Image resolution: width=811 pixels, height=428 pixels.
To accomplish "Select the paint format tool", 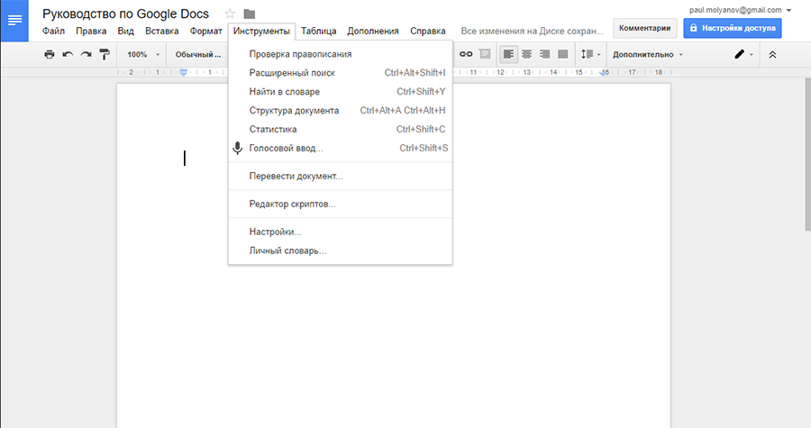I will click(105, 54).
